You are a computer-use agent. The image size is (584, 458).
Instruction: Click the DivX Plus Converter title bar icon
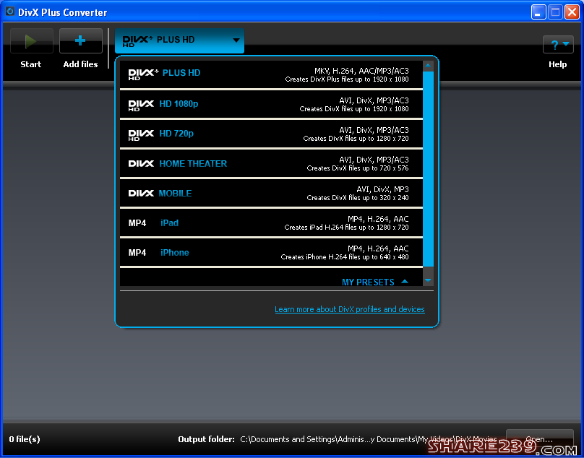9,12
